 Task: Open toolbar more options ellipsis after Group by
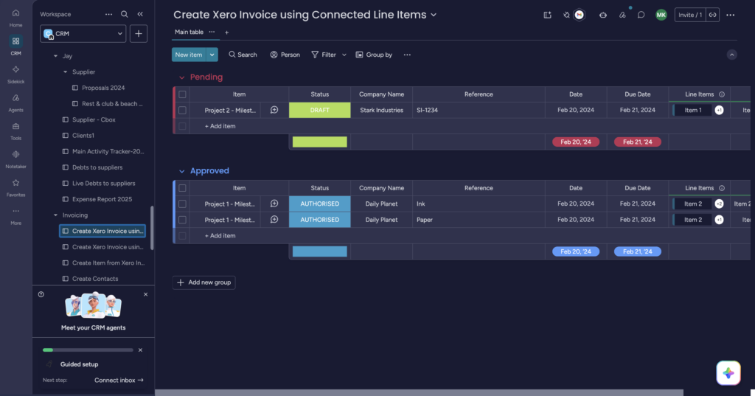pyautogui.click(x=407, y=55)
